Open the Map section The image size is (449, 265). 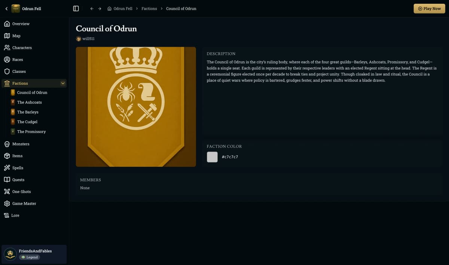(x=16, y=36)
